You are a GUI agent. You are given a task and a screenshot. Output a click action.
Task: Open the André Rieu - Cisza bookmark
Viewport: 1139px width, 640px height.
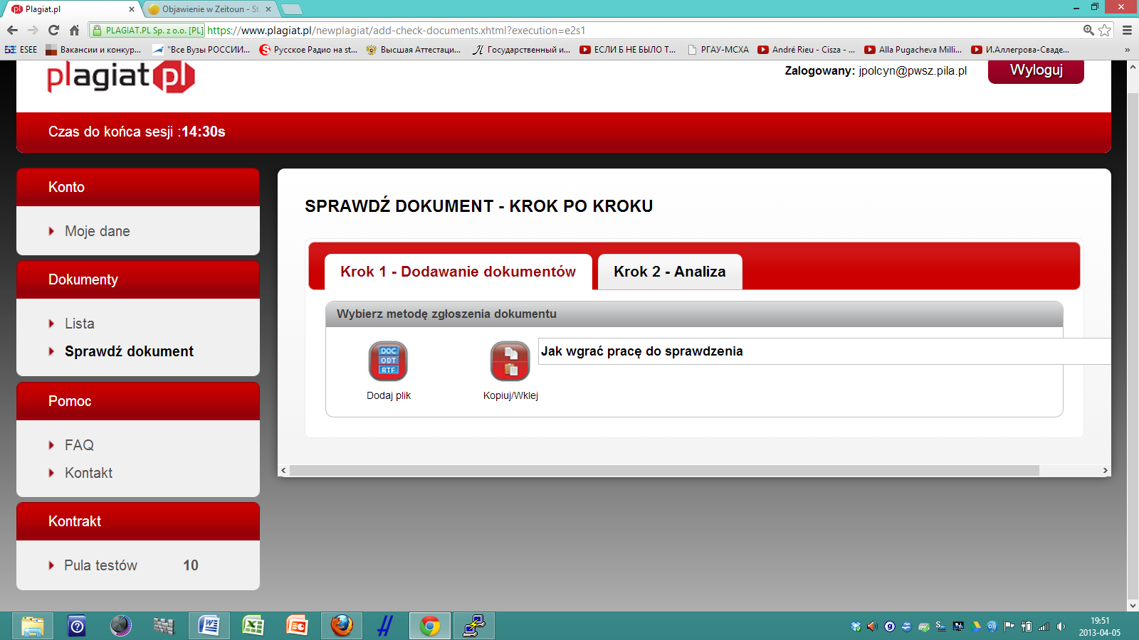tap(807, 50)
